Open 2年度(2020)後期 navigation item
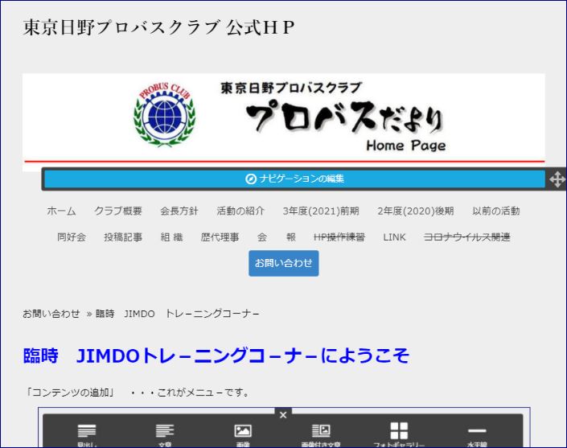Viewport: 567px width, 448px height. (x=416, y=211)
